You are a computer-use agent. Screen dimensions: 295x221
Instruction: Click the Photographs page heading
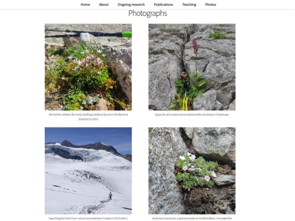[147, 13]
